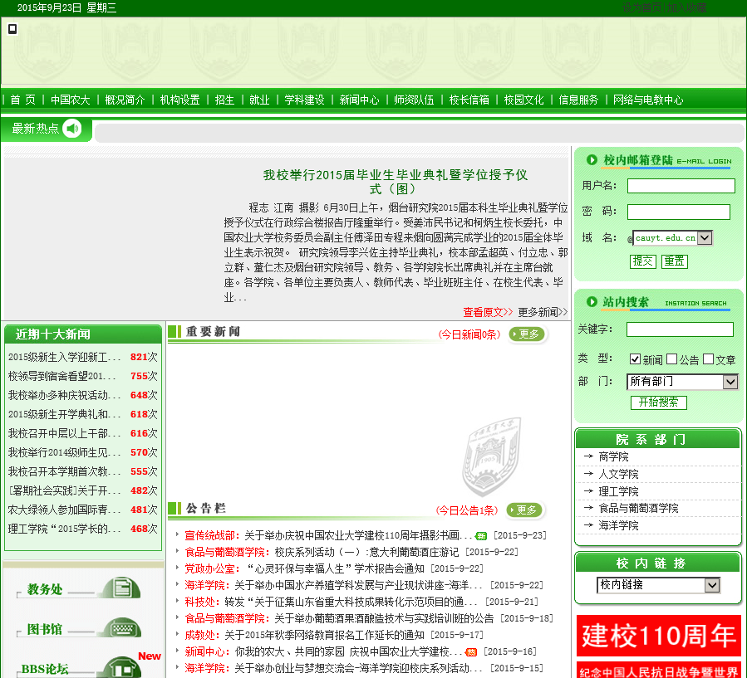Screen dimensions: 747x678
Task: Open news item 农大绿领人参加国际青...
Action: tap(64, 510)
